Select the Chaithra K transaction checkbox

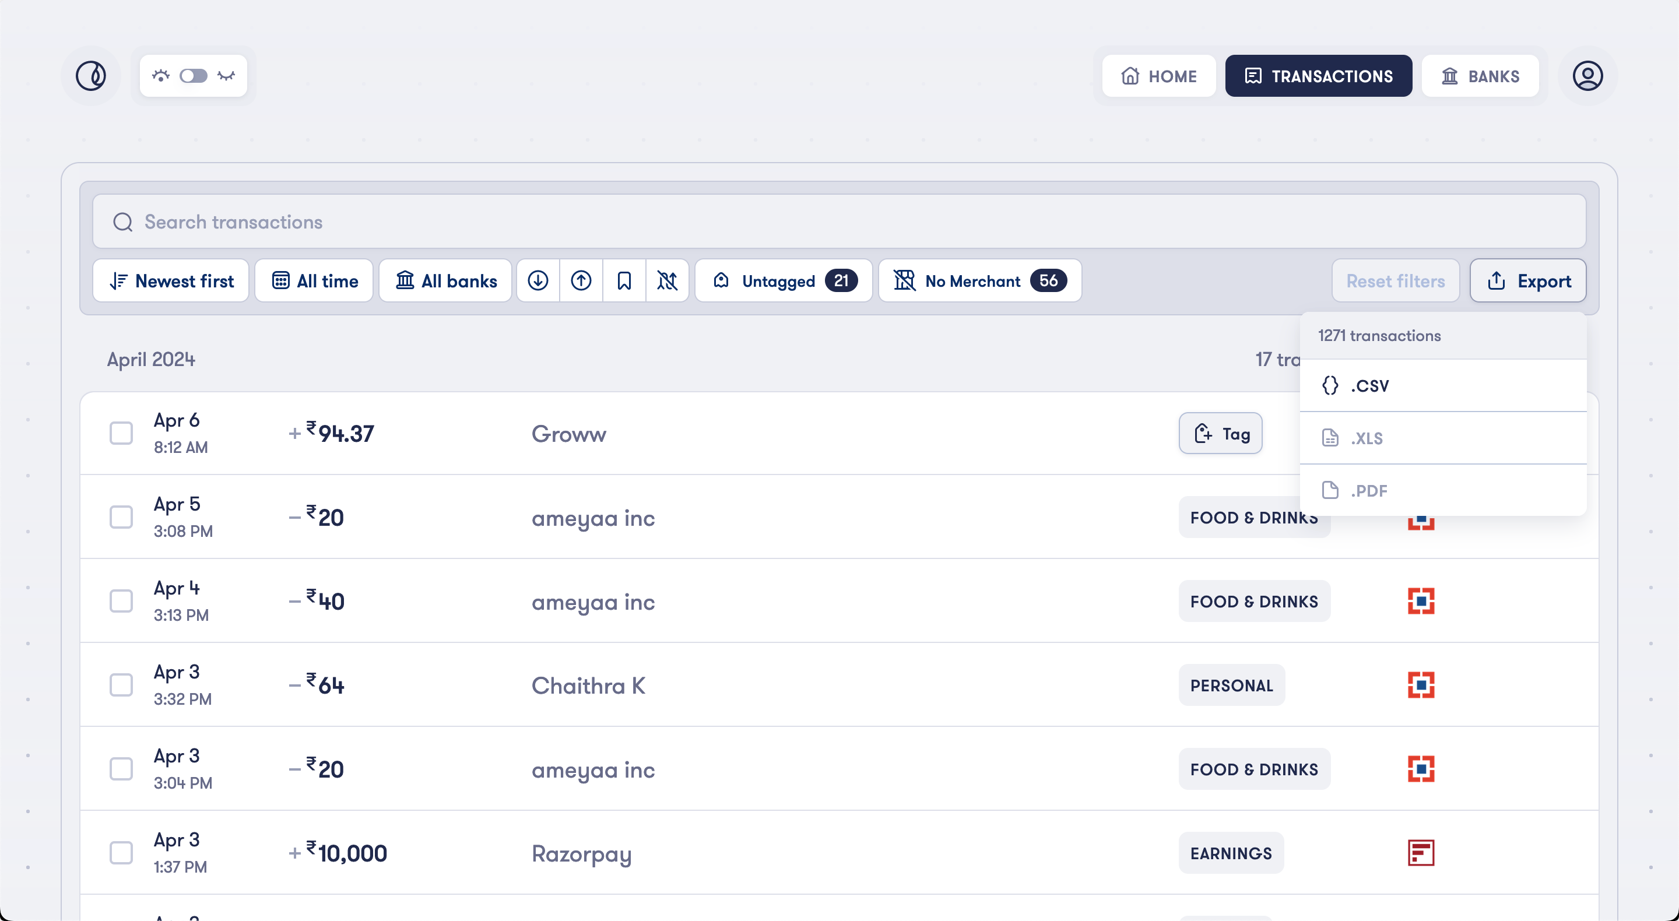121,685
